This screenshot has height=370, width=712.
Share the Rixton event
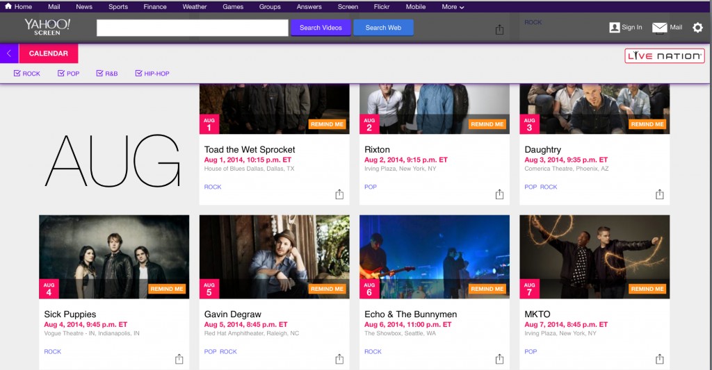499,194
